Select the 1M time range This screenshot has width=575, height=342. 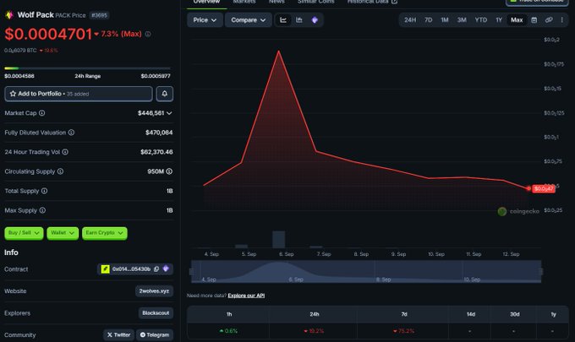[x=445, y=20]
